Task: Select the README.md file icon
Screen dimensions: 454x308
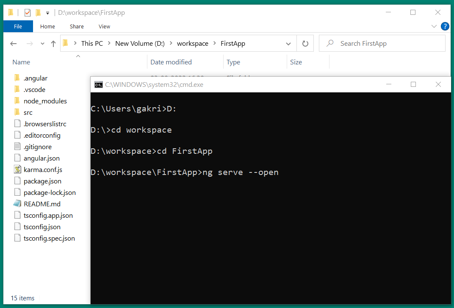Action: click(x=17, y=204)
